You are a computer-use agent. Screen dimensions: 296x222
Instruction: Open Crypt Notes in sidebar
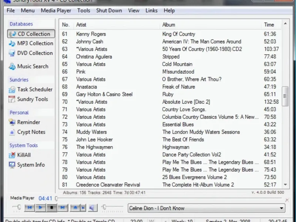coord(27,132)
